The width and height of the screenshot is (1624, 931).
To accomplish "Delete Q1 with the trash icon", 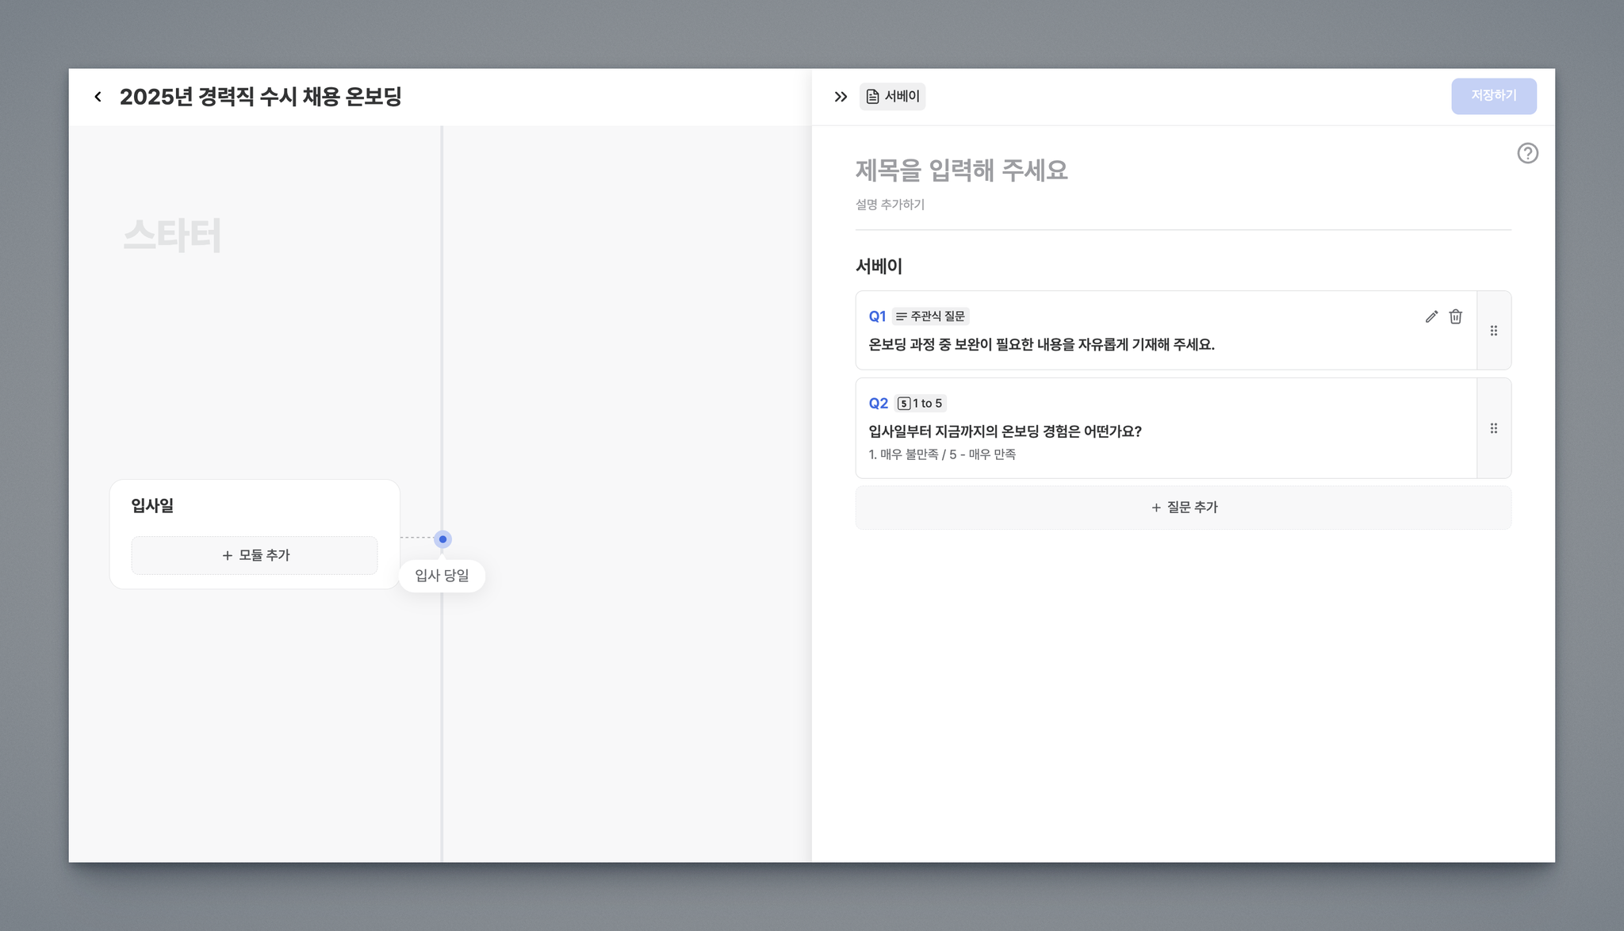I will [x=1455, y=316].
